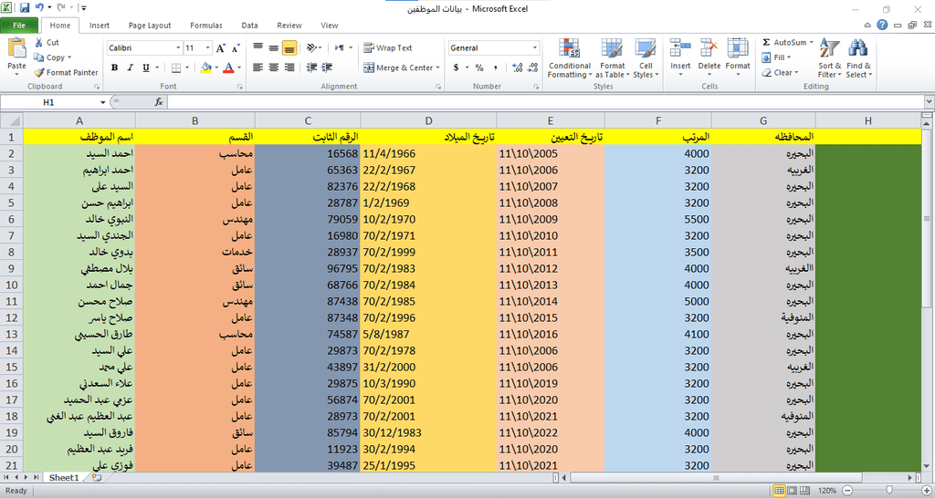Insert a new worksheet tab icon

click(x=96, y=478)
